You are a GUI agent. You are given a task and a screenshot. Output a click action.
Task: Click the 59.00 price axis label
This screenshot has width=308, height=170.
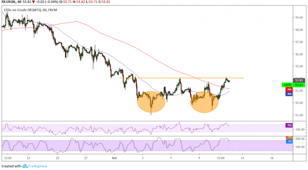coord(299,17)
